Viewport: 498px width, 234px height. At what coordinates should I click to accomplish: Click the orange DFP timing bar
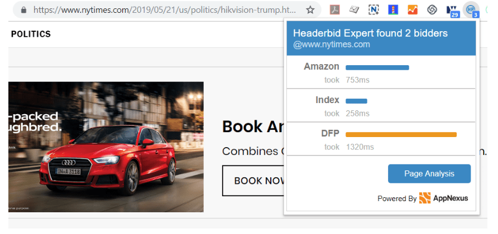[401, 134]
